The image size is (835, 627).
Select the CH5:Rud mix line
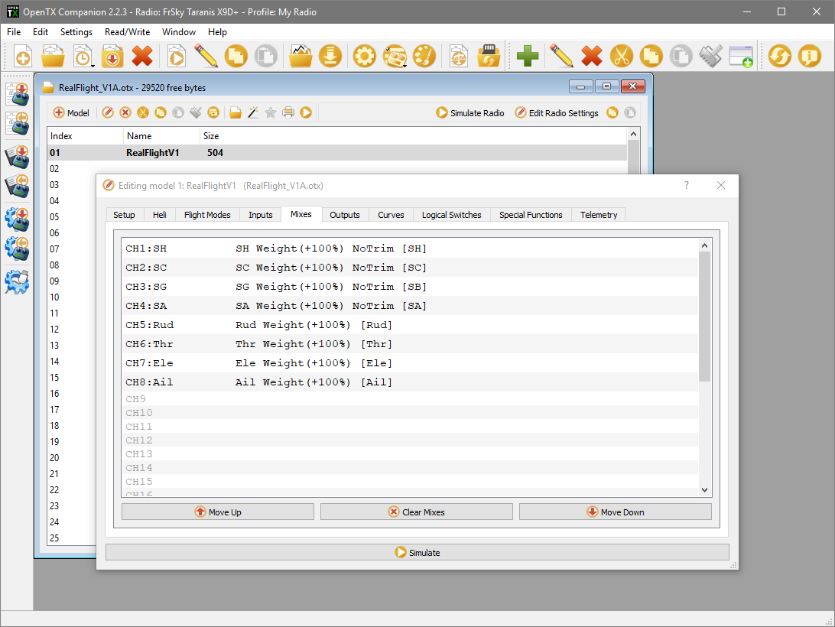click(x=410, y=325)
